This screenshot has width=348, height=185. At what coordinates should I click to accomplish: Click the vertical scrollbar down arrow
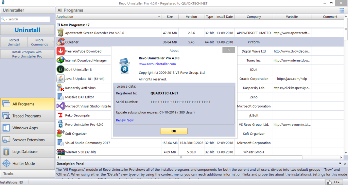coord(346,153)
